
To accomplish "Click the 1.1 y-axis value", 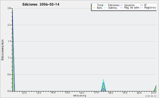I will [9, 58].
